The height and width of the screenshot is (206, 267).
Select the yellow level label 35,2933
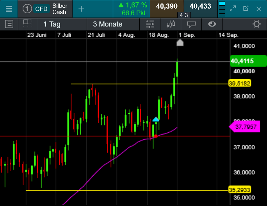pyautogui.click(x=240, y=190)
